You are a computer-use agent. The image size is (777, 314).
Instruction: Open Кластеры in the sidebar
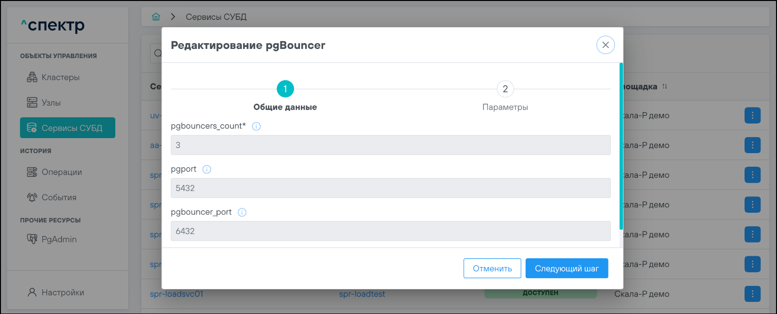pyautogui.click(x=60, y=78)
